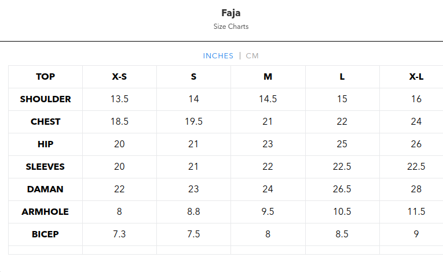This screenshot has width=443, height=272.
Task: Switch to the INCHES unit tab
Action: tap(218, 56)
